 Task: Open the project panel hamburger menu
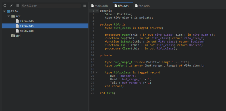[x=85, y=6]
